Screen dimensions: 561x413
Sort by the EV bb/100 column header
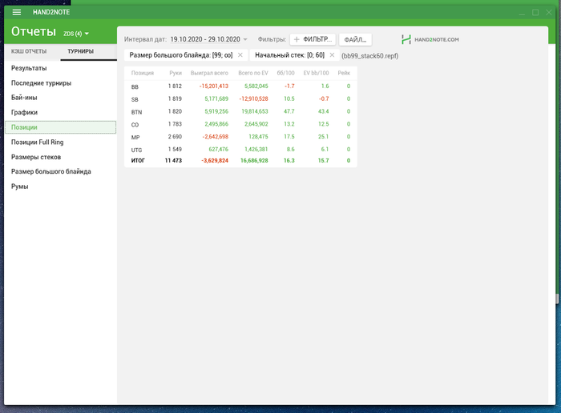pos(316,73)
